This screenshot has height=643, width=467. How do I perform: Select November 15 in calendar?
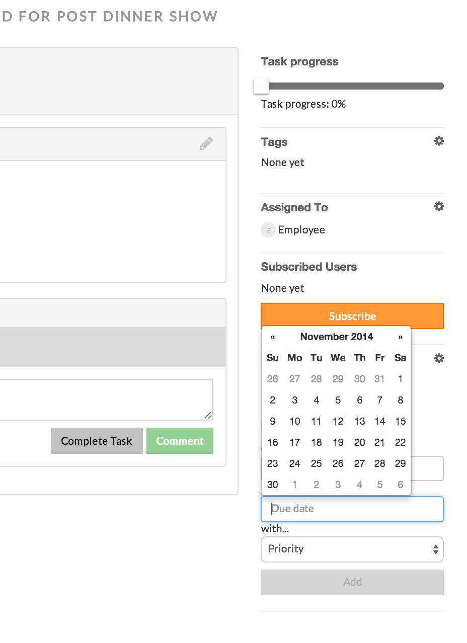tap(400, 421)
